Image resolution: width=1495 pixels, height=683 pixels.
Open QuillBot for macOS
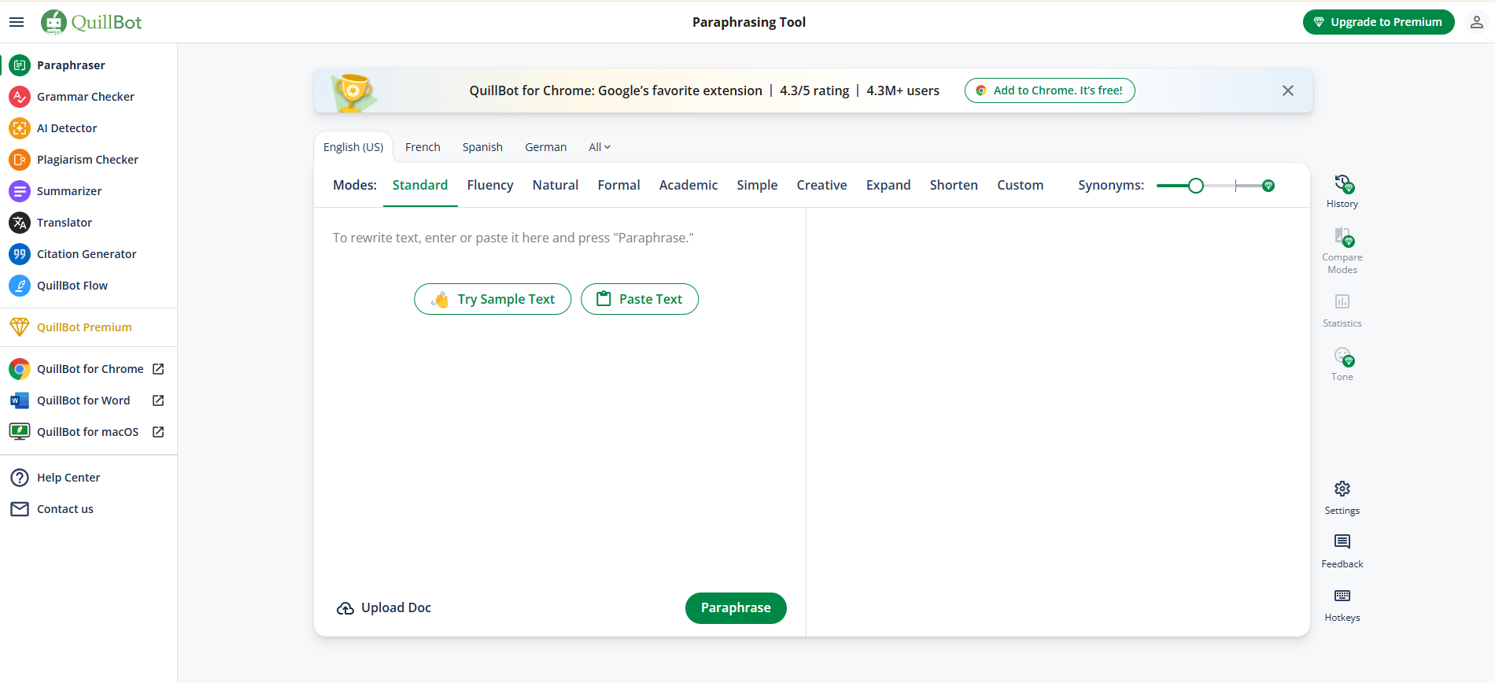coord(87,432)
